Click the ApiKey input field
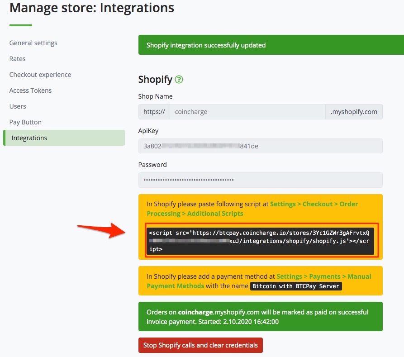The height and width of the screenshot is (357, 404). click(x=260, y=146)
